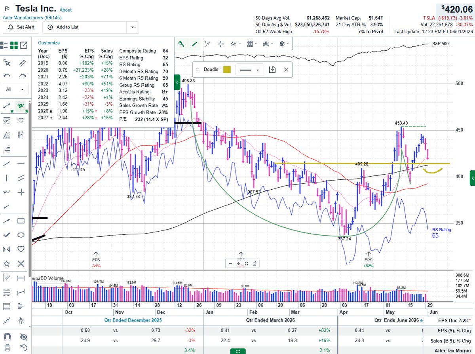Undo the last drawing action

7,76
